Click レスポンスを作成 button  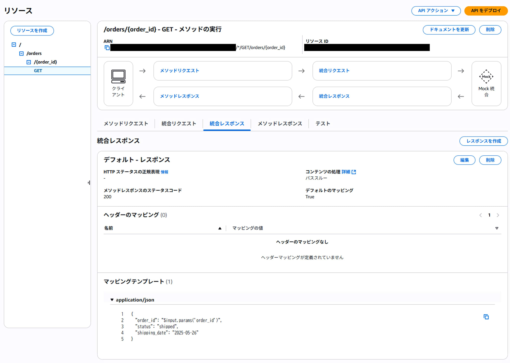483,141
